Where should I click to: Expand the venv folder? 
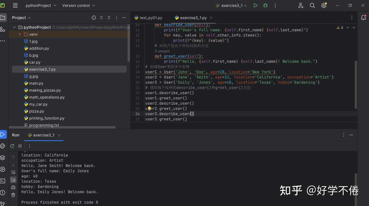20,34
